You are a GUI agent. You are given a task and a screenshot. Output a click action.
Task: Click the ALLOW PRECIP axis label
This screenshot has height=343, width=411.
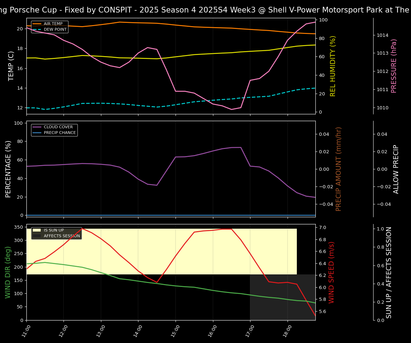click(x=396, y=169)
